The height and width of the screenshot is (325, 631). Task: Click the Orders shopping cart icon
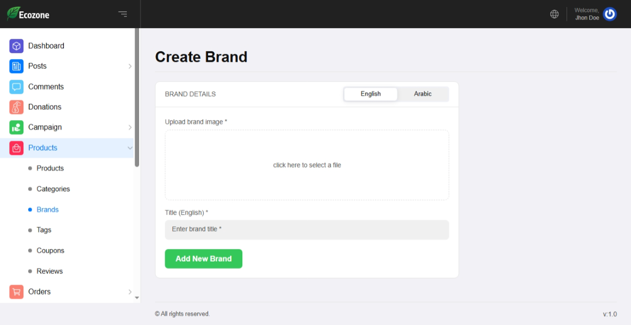pyautogui.click(x=16, y=292)
